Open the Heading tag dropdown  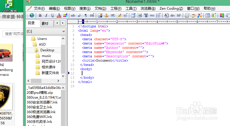pos(92,15)
